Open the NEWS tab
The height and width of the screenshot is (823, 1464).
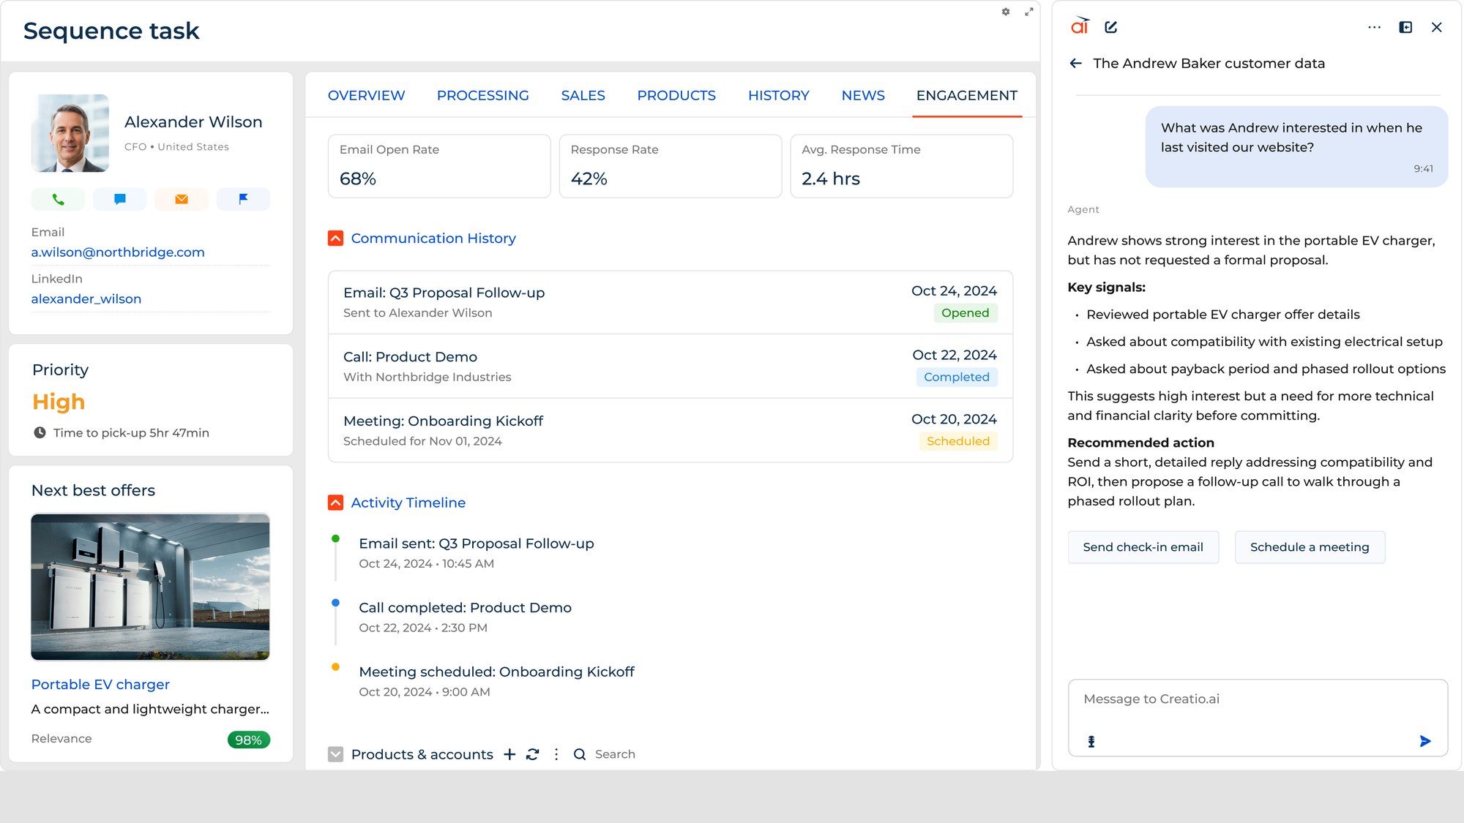tap(863, 95)
